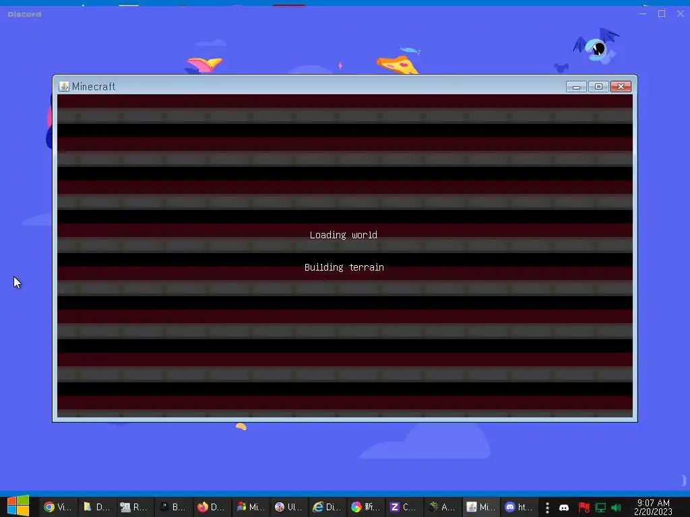Select the active Minecraft Java taskbar item

click(480, 507)
